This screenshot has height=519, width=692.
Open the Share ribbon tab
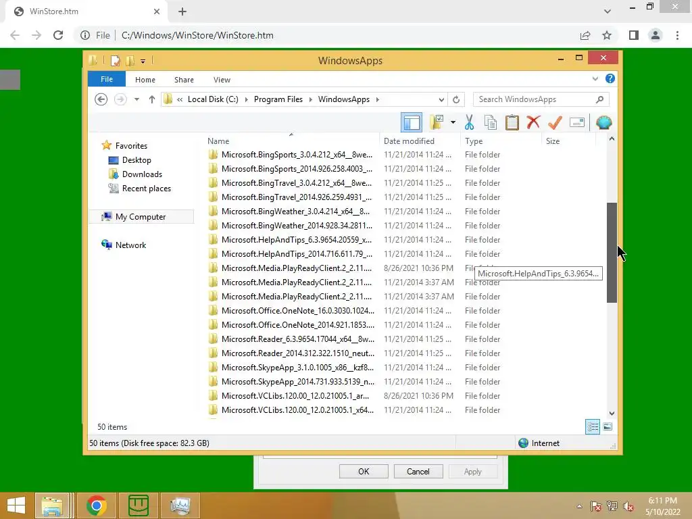184,80
